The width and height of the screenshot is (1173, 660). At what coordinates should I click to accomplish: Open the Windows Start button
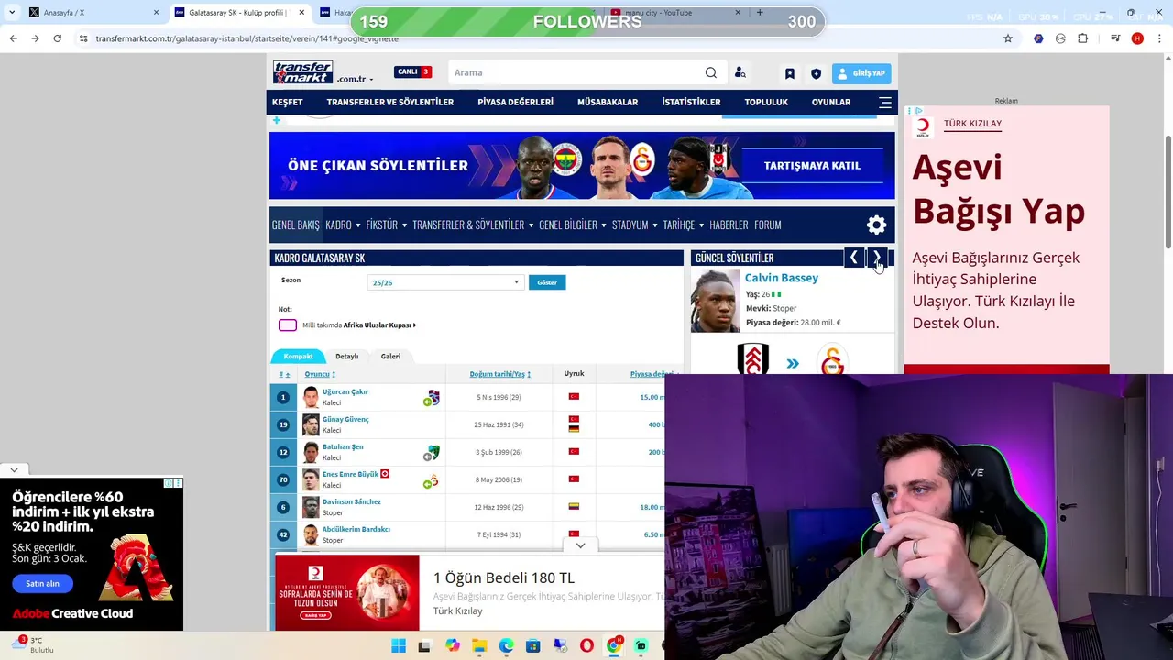click(399, 646)
